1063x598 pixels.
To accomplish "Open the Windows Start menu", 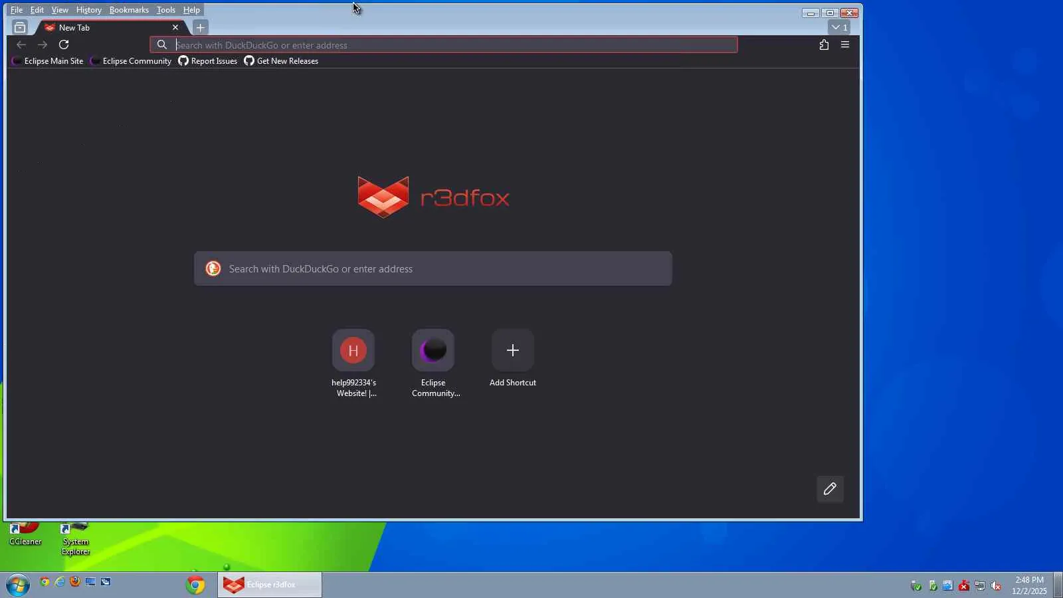I will [18, 585].
